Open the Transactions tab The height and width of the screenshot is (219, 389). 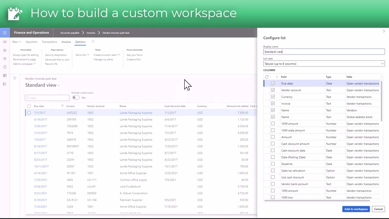coord(49,42)
